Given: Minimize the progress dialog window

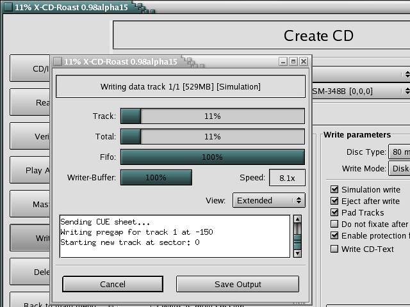Looking at the screenshot, I should (x=283, y=61).
